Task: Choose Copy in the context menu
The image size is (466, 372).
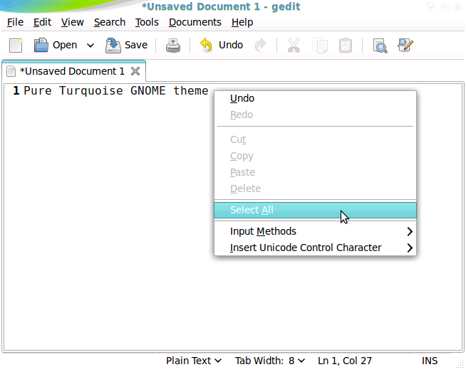Action: tap(316, 156)
